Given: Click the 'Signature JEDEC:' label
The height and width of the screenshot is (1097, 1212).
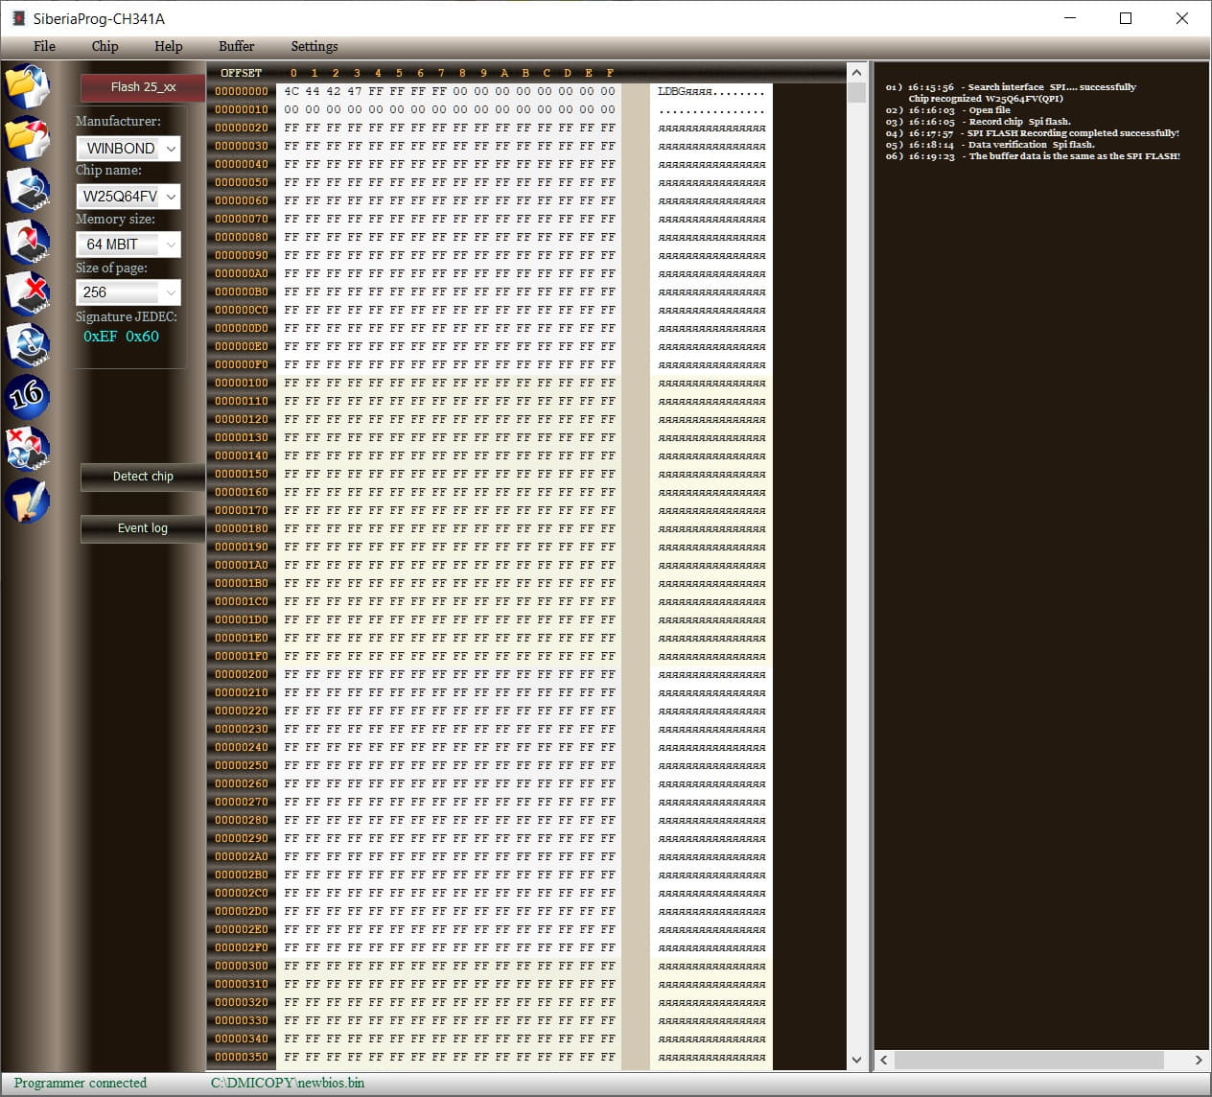Looking at the screenshot, I should pos(127,316).
